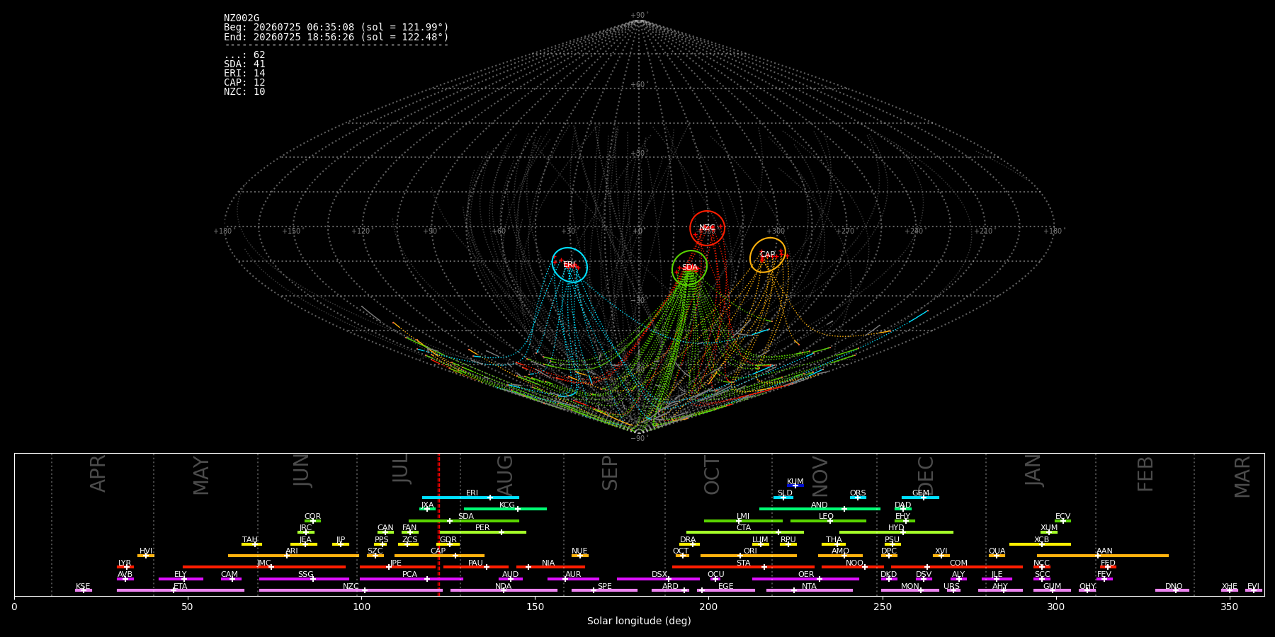Click the NTA shower bar in the timeline
This screenshot has height=637, width=1275.
pyautogui.click(x=809, y=590)
